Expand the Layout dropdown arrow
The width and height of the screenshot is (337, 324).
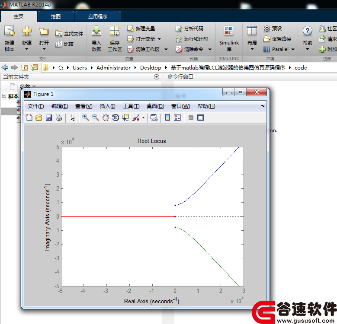[x=252, y=49]
